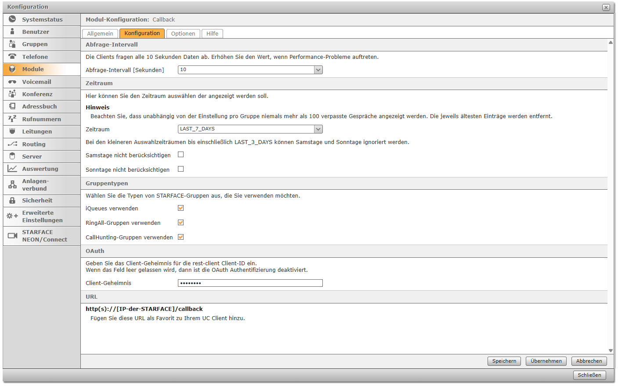Click the scrollbar down arrow

click(611, 350)
